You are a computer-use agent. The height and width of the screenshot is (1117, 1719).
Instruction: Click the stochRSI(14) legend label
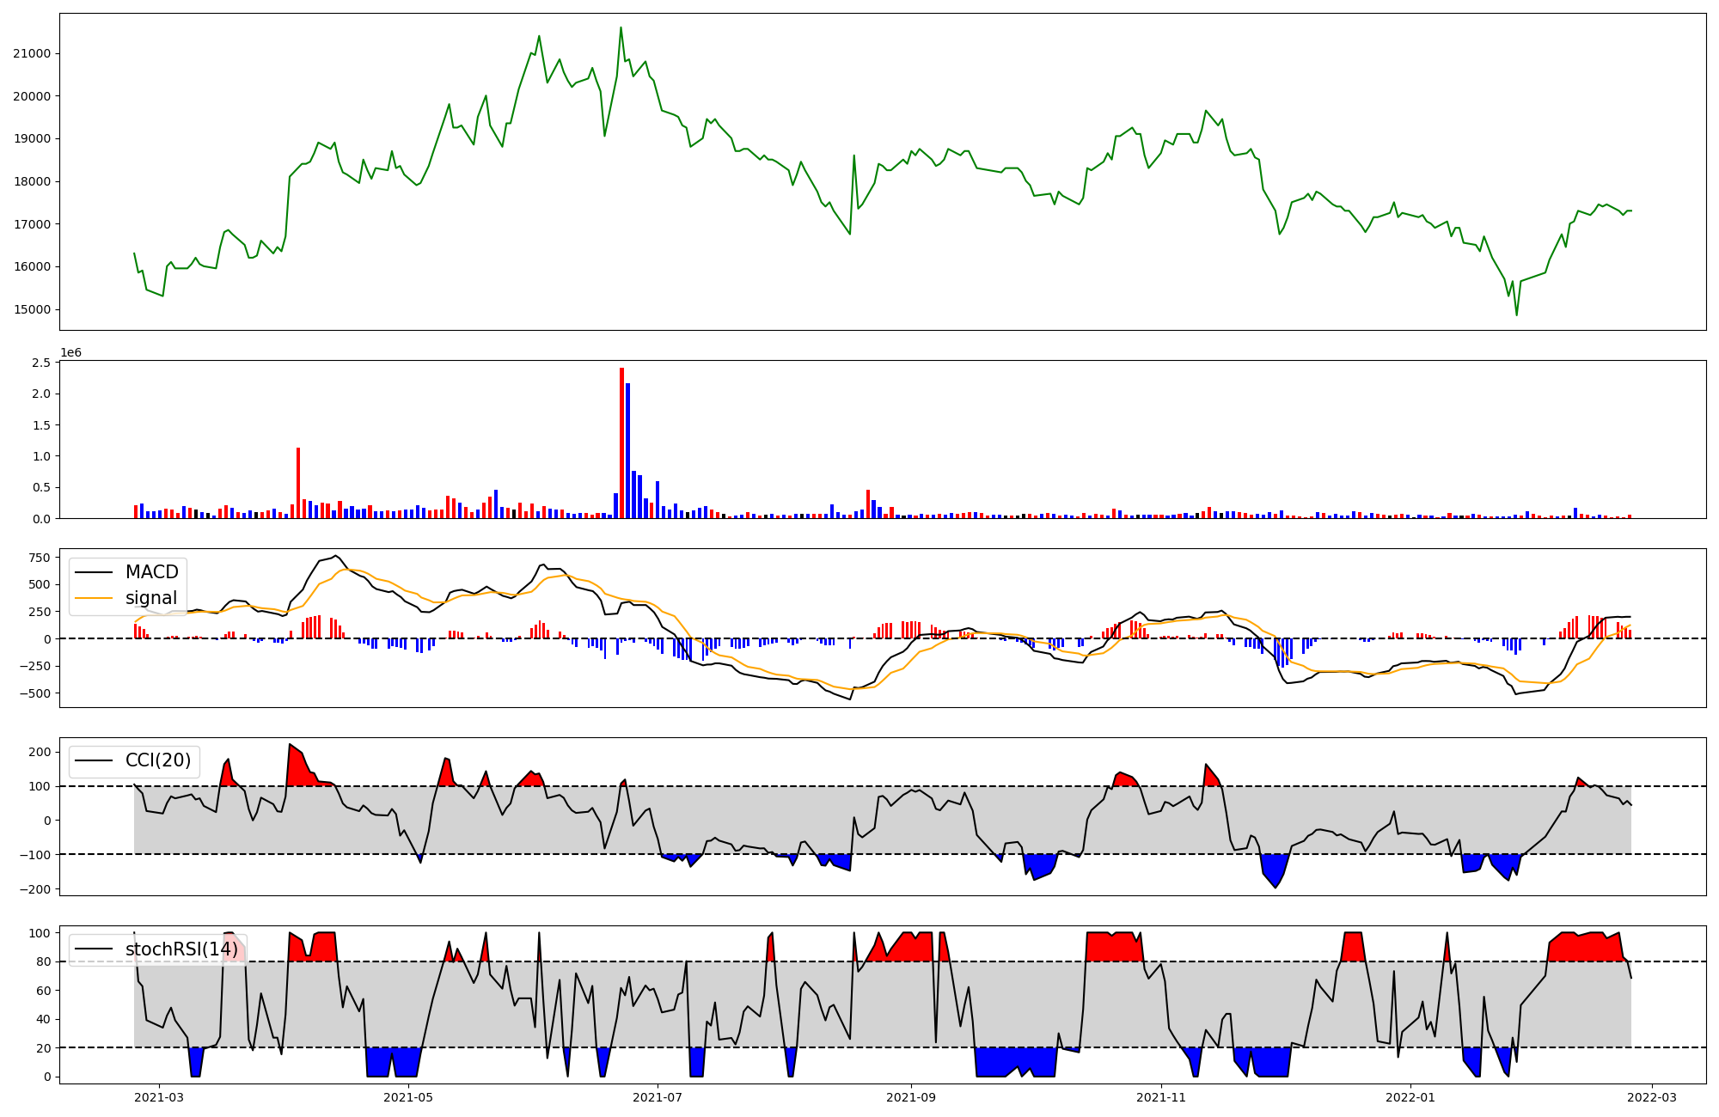coord(181,949)
